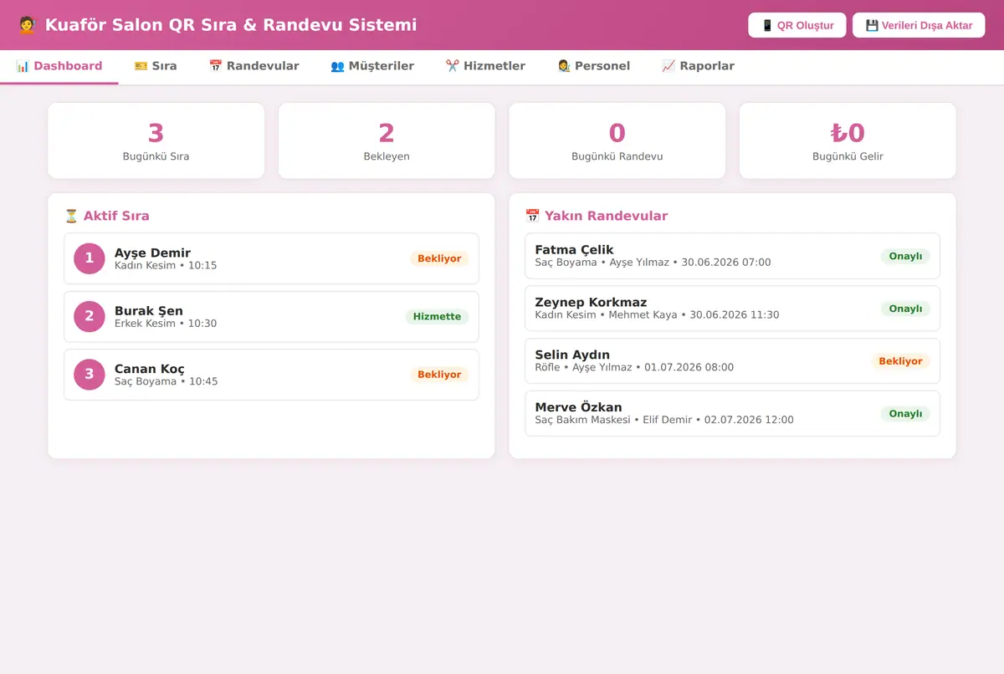Click the chart icon on Raporlar tab
This screenshot has height=674, width=1004.
[668, 66]
